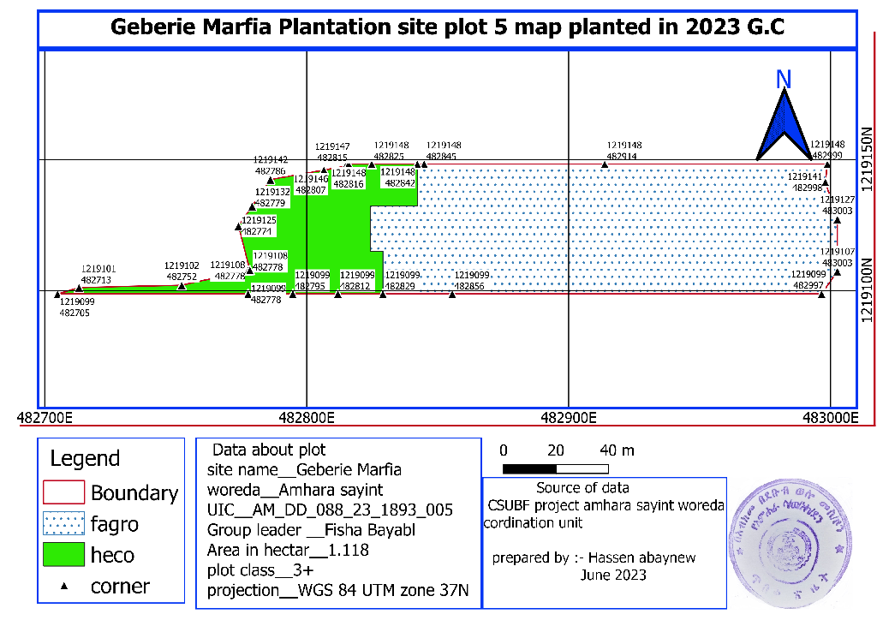
Task: Click the Legend heading text
Action: (x=85, y=458)
